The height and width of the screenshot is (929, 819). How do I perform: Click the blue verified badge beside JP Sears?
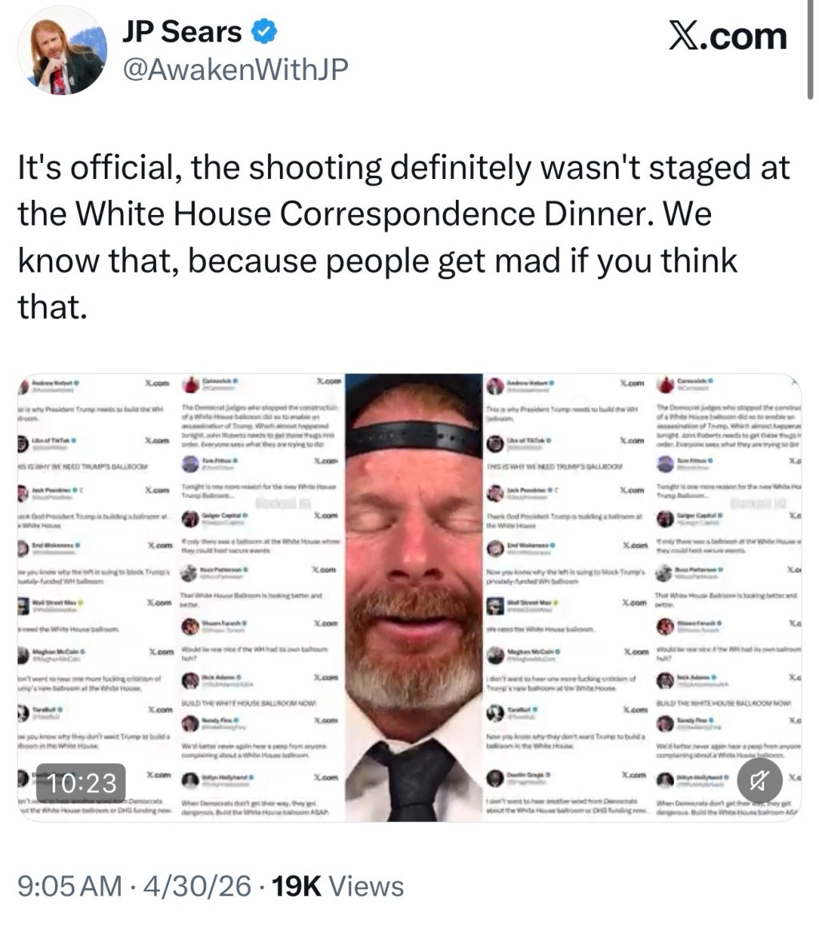265,33
